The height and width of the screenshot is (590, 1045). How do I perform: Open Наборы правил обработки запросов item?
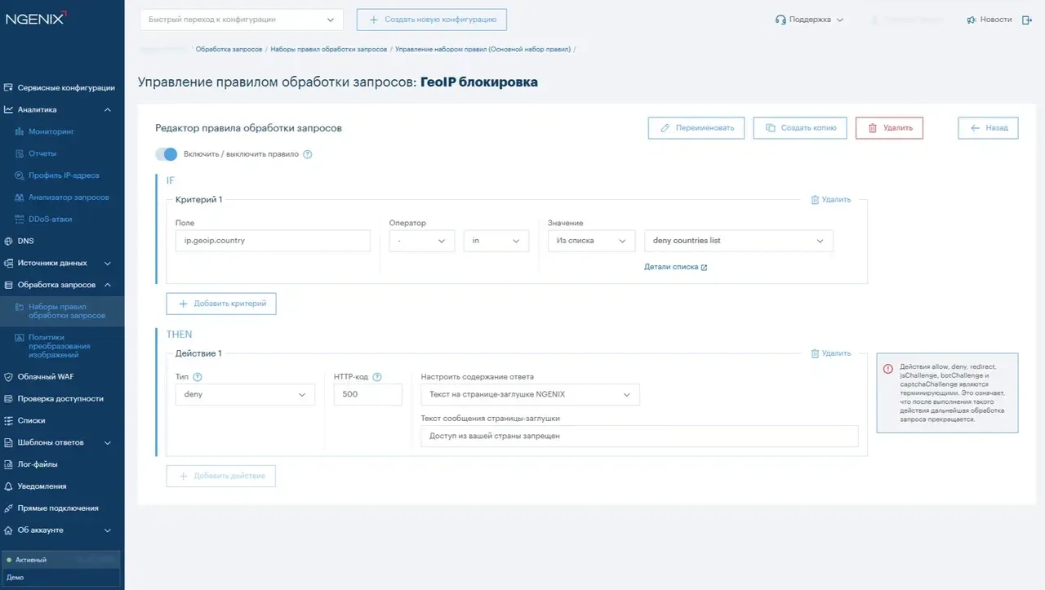coord(62,311)
